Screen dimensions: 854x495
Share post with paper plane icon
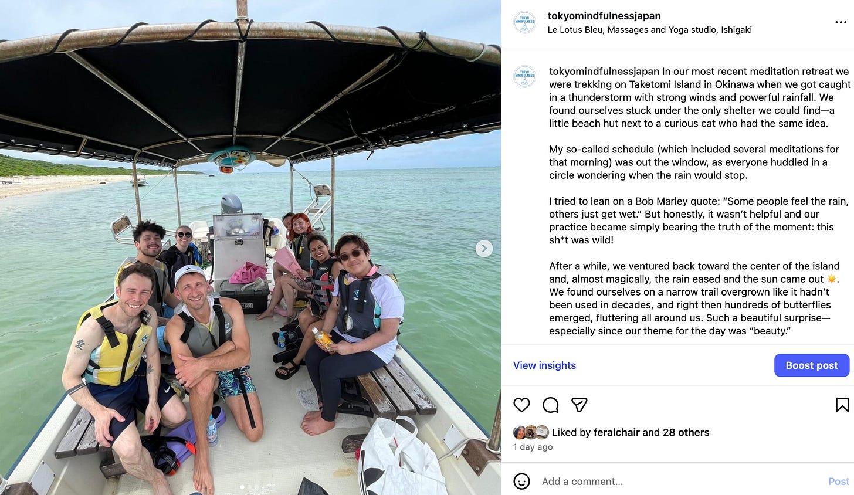(x=579, y=405)
